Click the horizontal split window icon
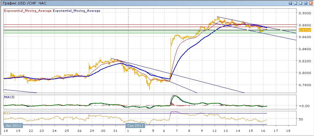Image resolution: width=314 pixels, height=136 pixels. coord(301,3)
